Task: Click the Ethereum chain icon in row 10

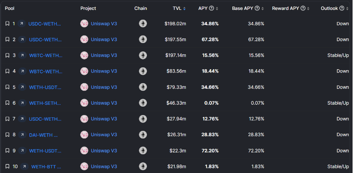Action: click(x=143, y=166)
